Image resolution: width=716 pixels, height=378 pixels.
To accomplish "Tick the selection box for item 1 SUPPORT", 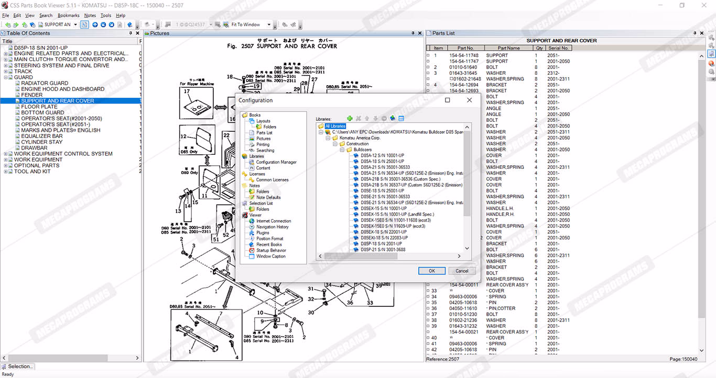I will click(428, 55).
